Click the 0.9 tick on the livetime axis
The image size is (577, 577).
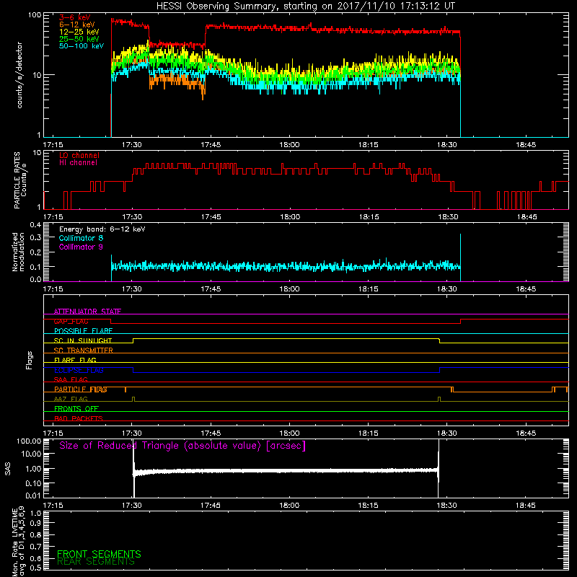click(35, 524)
